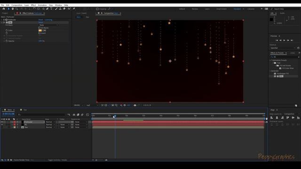The width and height of the screenshot is (301, 169).
Task: Select the Roto Brush tool
Action: 69,9
